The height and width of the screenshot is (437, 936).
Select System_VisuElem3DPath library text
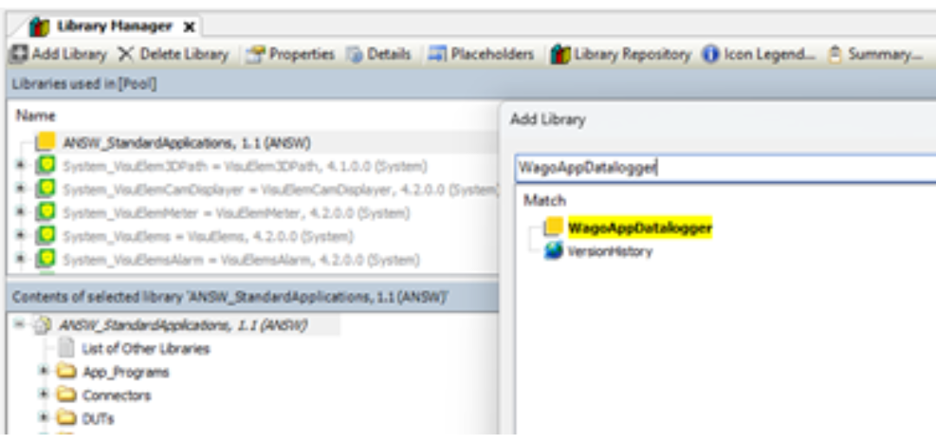point(244,166)
